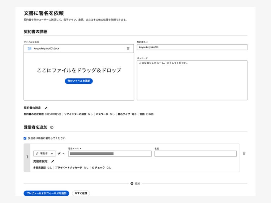The image size is (271, 203).
Task: Click the 契約書名 text field
Action: (192, 47)
